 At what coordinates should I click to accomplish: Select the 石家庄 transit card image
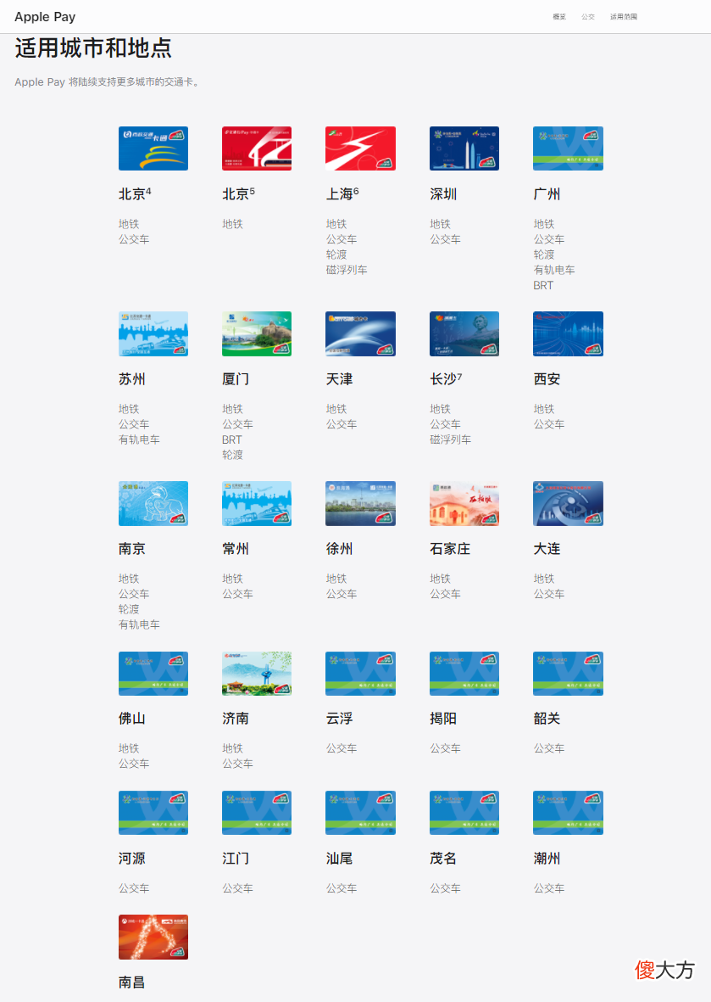464,504
